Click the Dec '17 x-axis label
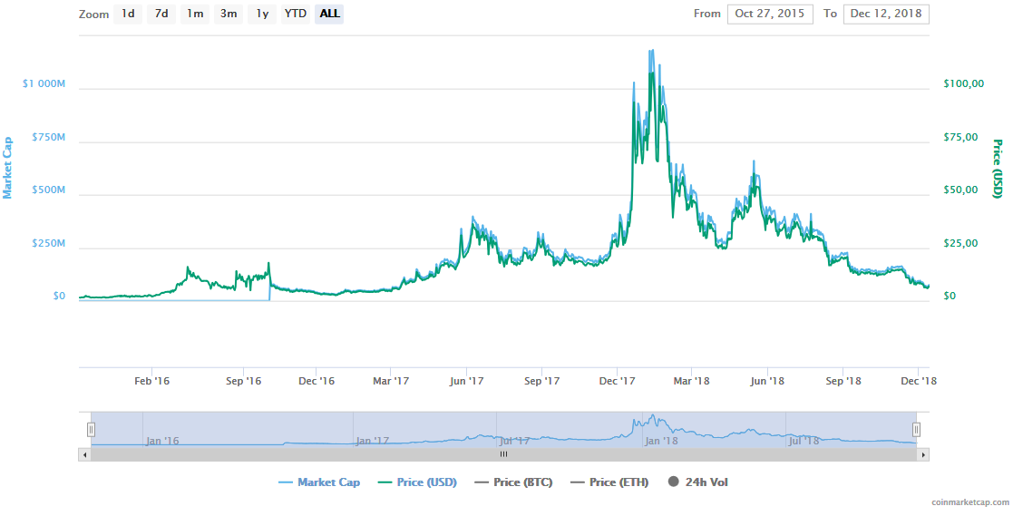The width and height of the screenshot is (1013, 516). [x=618, y=382]
